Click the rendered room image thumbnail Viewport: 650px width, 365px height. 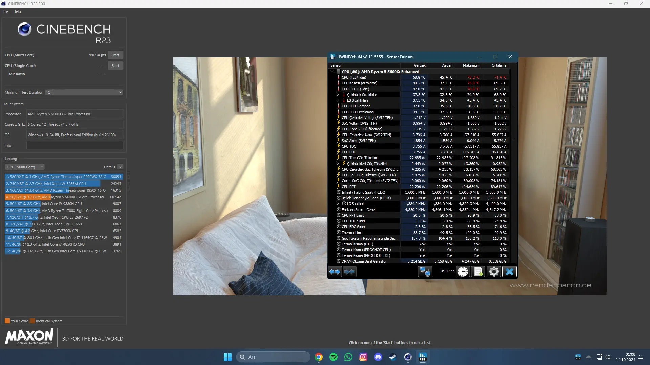pos(390,176)
